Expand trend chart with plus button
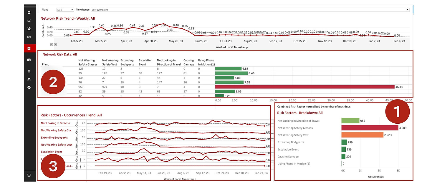 tap(55, 45)
